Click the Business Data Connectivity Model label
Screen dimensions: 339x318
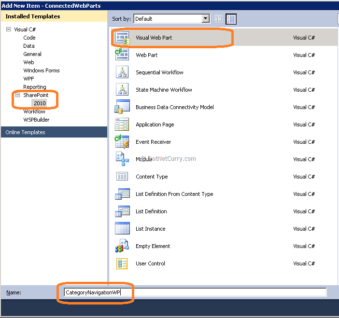coord(174,107)
